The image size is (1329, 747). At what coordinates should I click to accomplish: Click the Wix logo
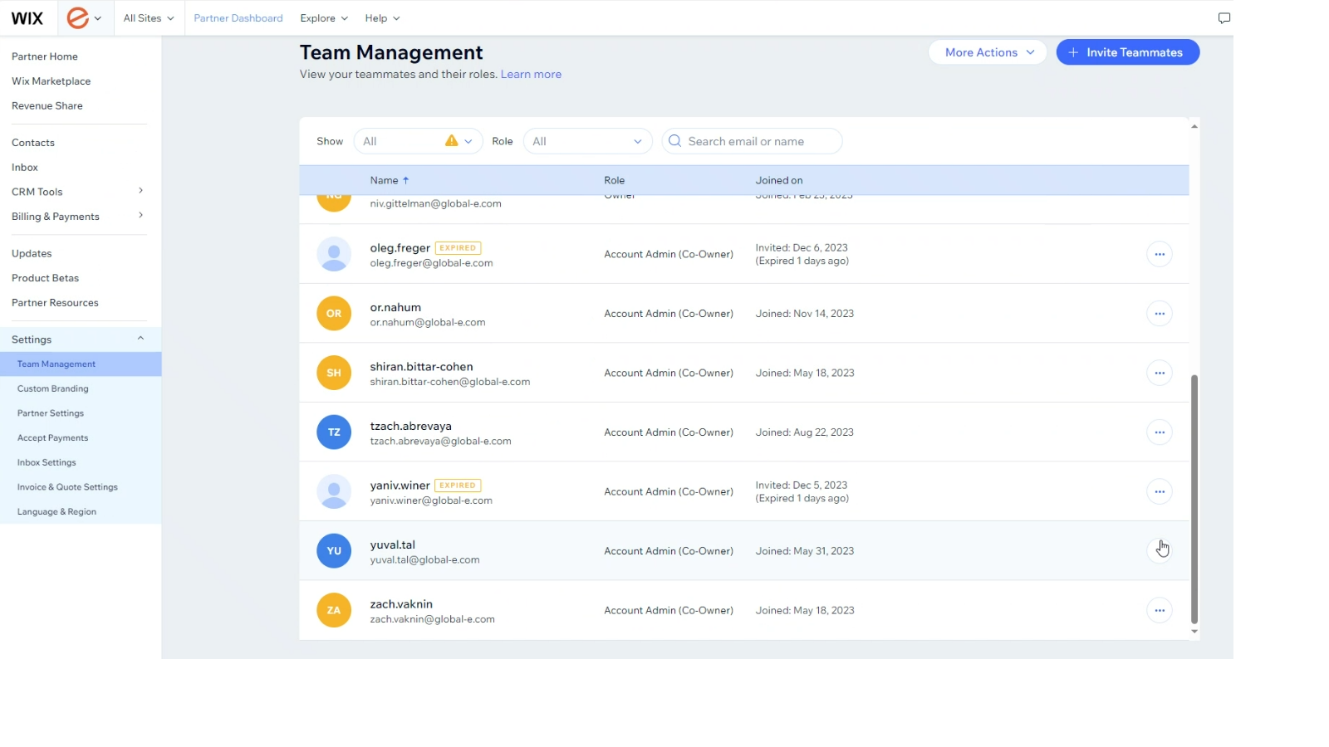pos(27,18)
